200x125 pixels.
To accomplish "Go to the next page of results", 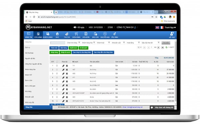I will pos(158,47).
